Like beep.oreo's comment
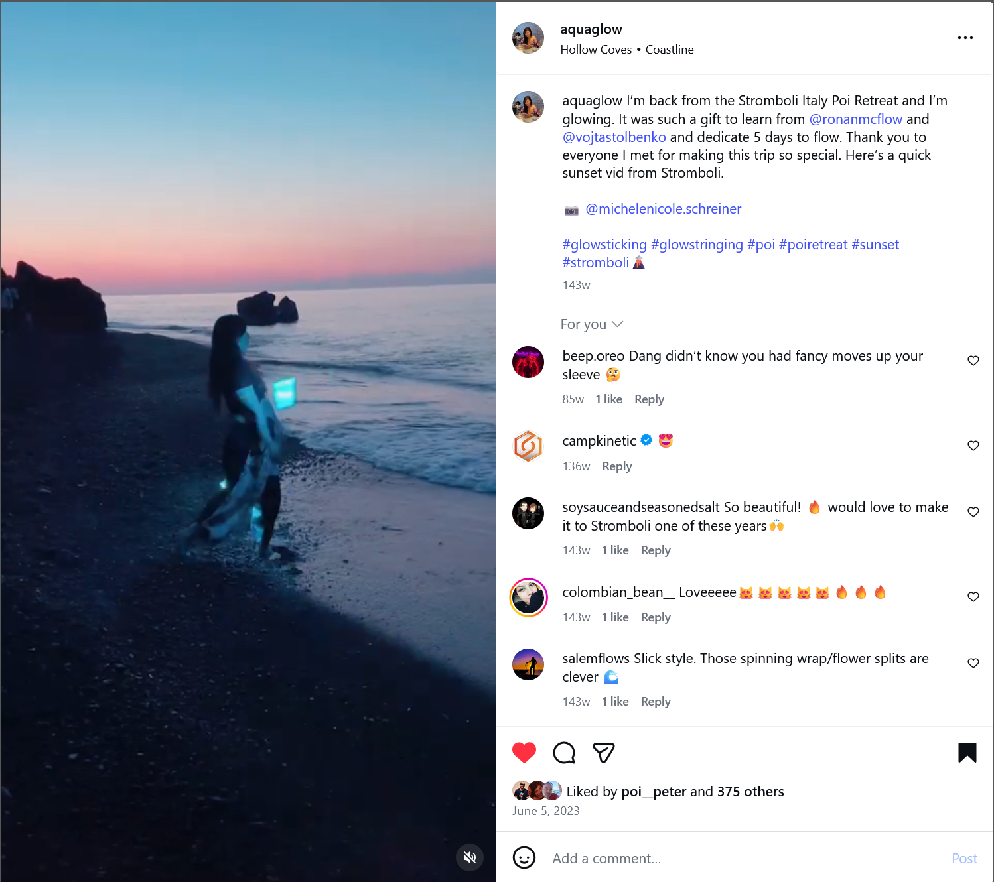The image size is (994, 882). (x=973, y=361)
